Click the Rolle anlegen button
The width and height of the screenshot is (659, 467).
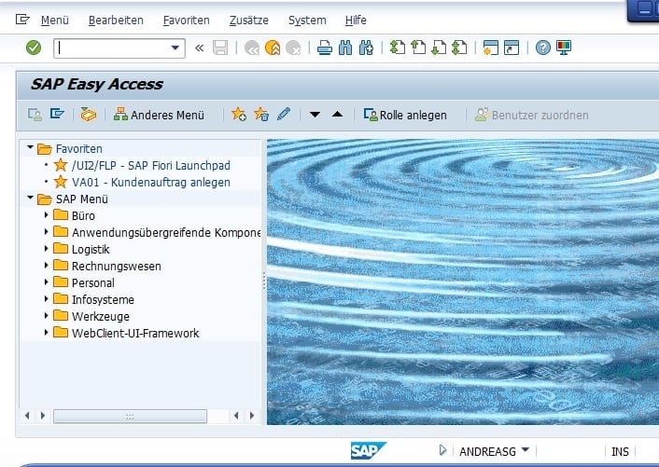(x=405, y=115)
